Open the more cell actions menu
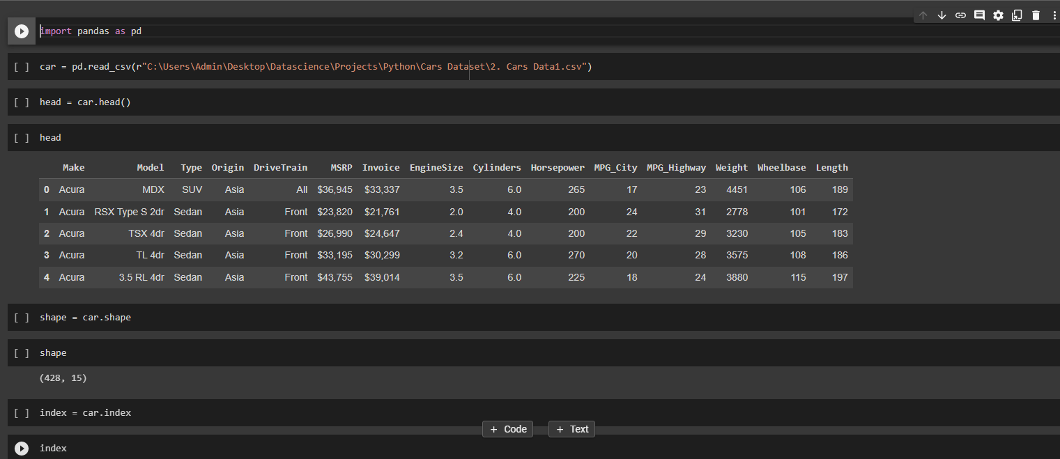Screen dimensions: 1060x459 tap(1054, 15)
